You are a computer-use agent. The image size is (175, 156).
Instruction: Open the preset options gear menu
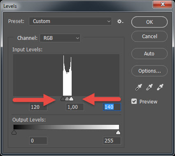120,21
